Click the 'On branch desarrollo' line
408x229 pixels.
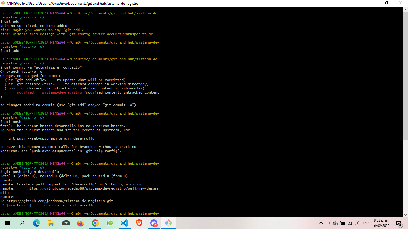pos(21,72)
